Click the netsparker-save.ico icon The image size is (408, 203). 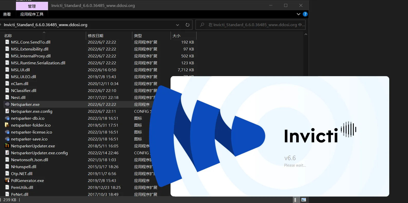pyautogui.click(x=7, y=139)
